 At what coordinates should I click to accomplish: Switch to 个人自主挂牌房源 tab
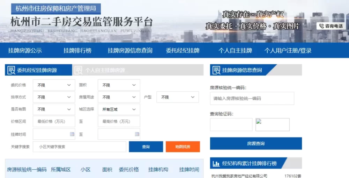click(105, 70)
